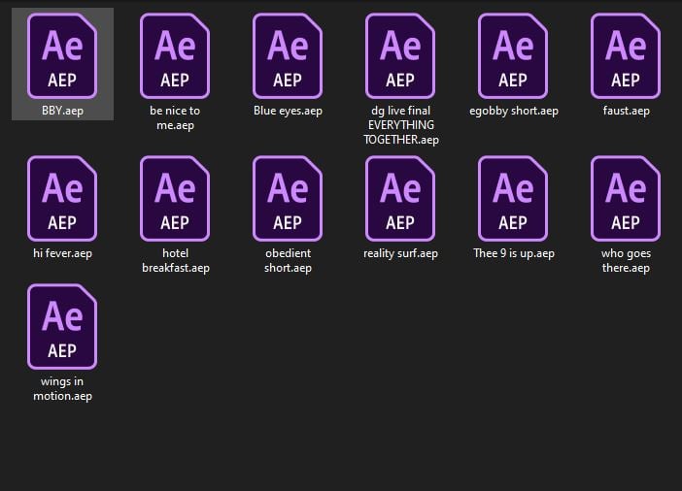Select the who goes there.aep icon

[x=626, y=199]
